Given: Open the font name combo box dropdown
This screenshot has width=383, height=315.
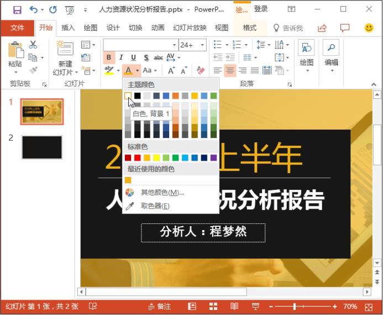Looking at the screenshot, I should (x=174, y=45).
